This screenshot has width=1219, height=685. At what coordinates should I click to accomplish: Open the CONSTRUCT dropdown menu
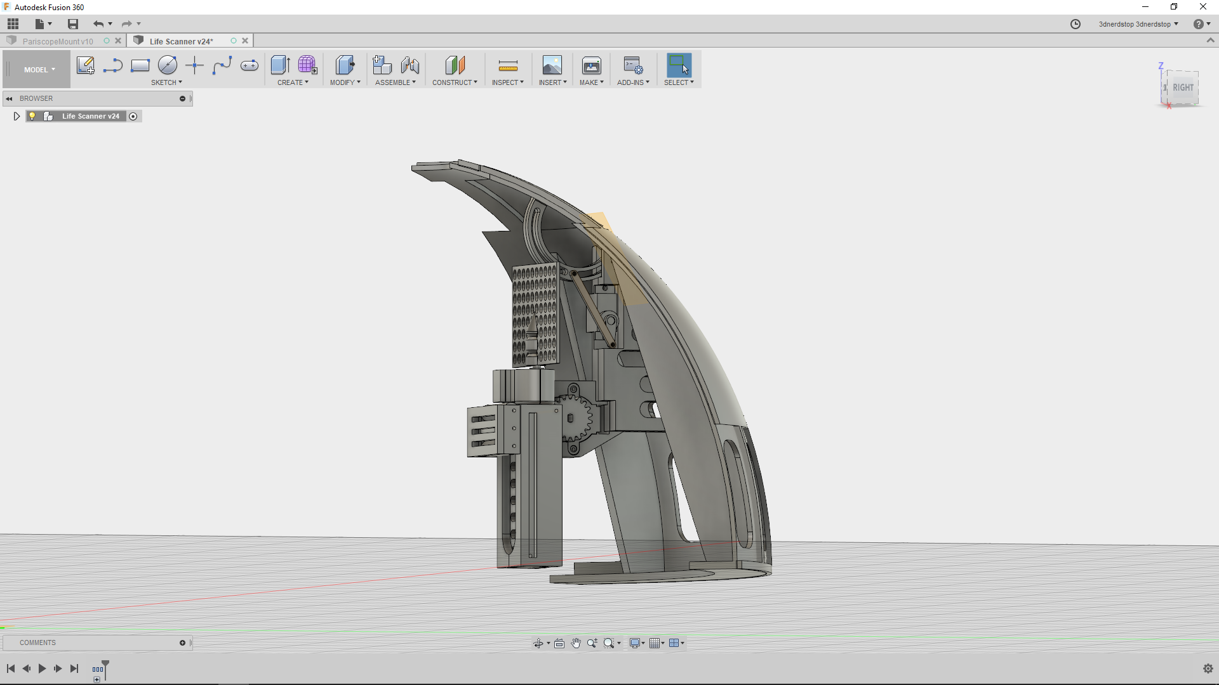pyautogui.click(x=455, y=82)
